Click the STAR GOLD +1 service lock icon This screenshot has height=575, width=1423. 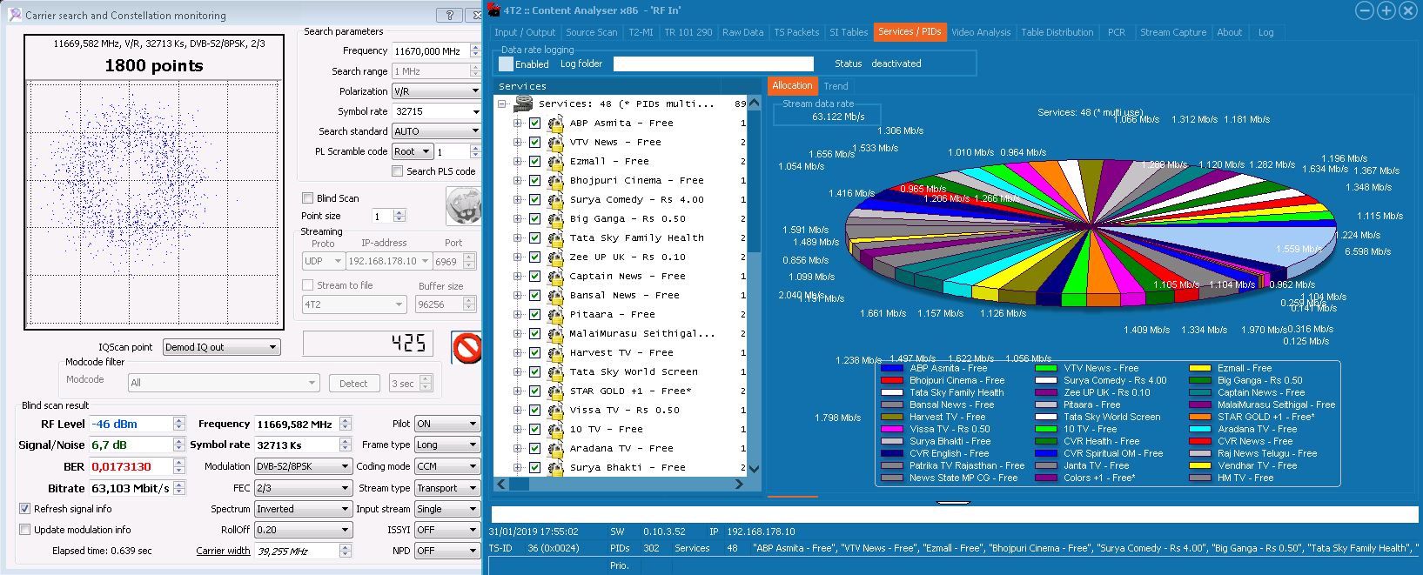coord(555,391)
